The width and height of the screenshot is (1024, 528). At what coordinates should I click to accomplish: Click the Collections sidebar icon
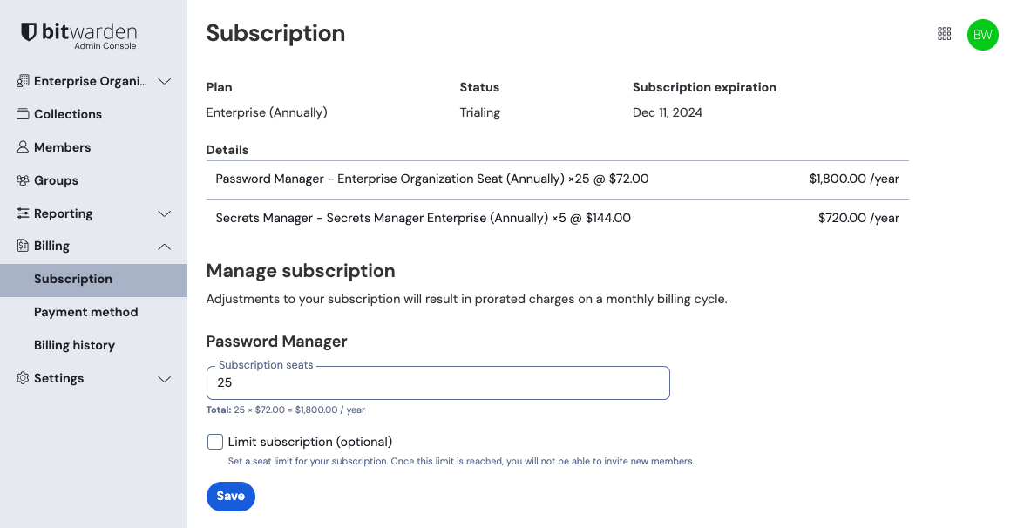[23, 114]
